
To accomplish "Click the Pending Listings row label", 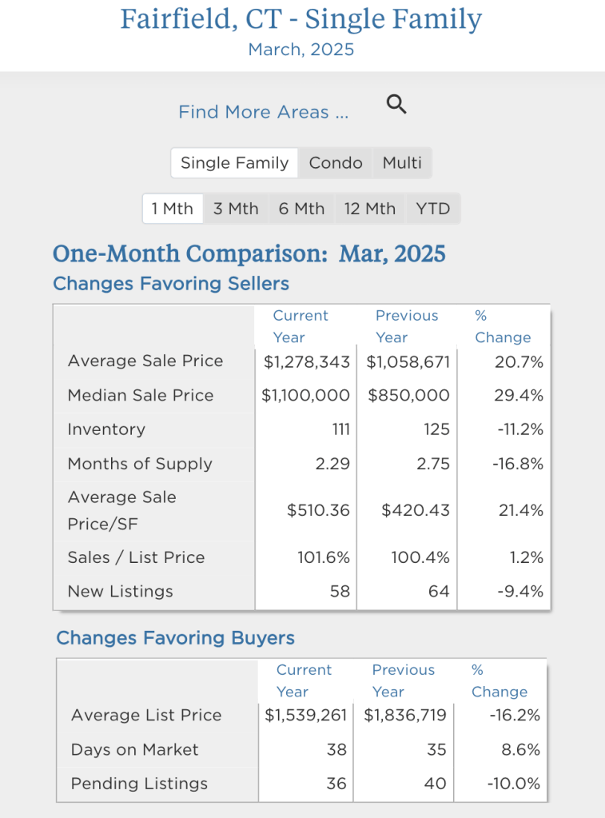I will pyautogui.click(x=139, y=784).
